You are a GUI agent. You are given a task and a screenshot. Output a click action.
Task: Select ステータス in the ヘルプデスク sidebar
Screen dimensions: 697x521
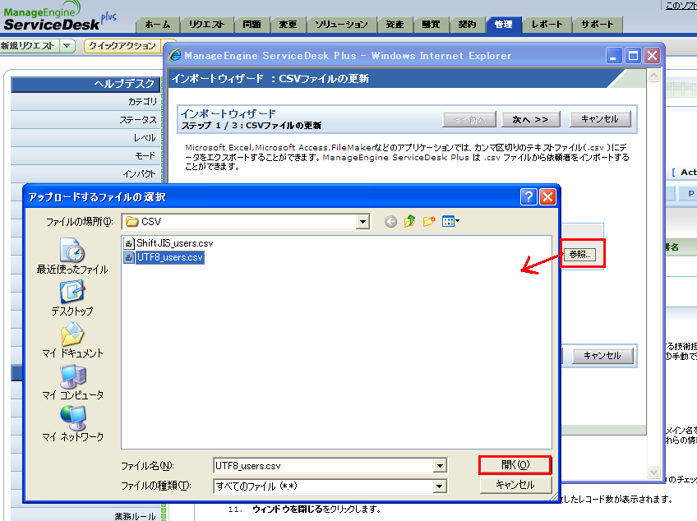click(x=85, y=120)
